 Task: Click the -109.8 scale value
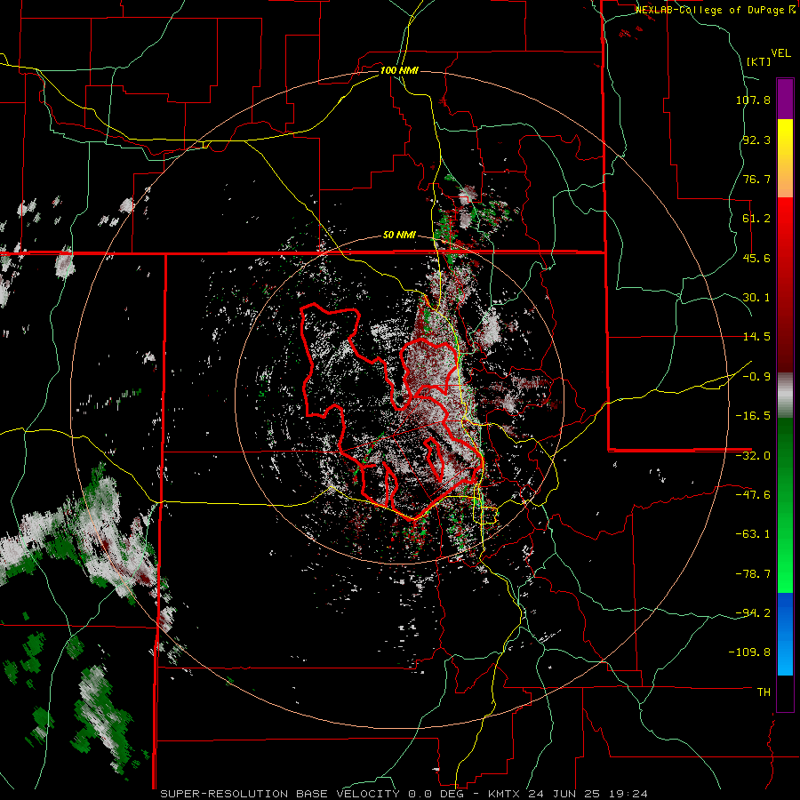750,652
